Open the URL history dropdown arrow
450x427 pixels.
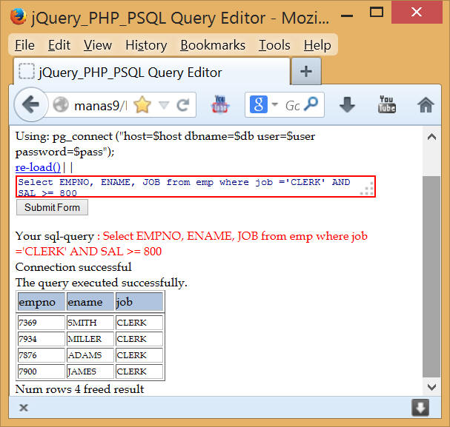pyautogui.click(x=164, y=105)
